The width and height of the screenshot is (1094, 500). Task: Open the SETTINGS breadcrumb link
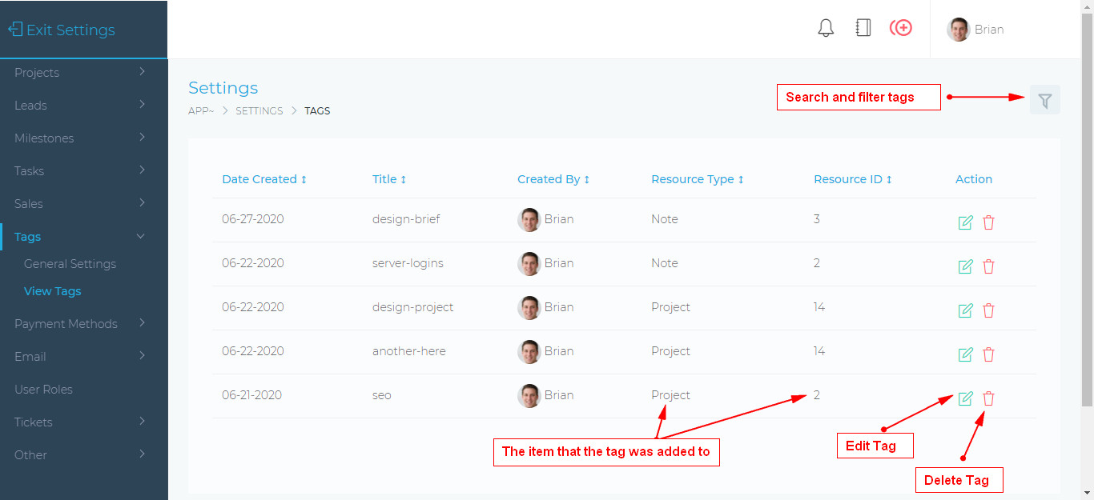coord(259,110)
